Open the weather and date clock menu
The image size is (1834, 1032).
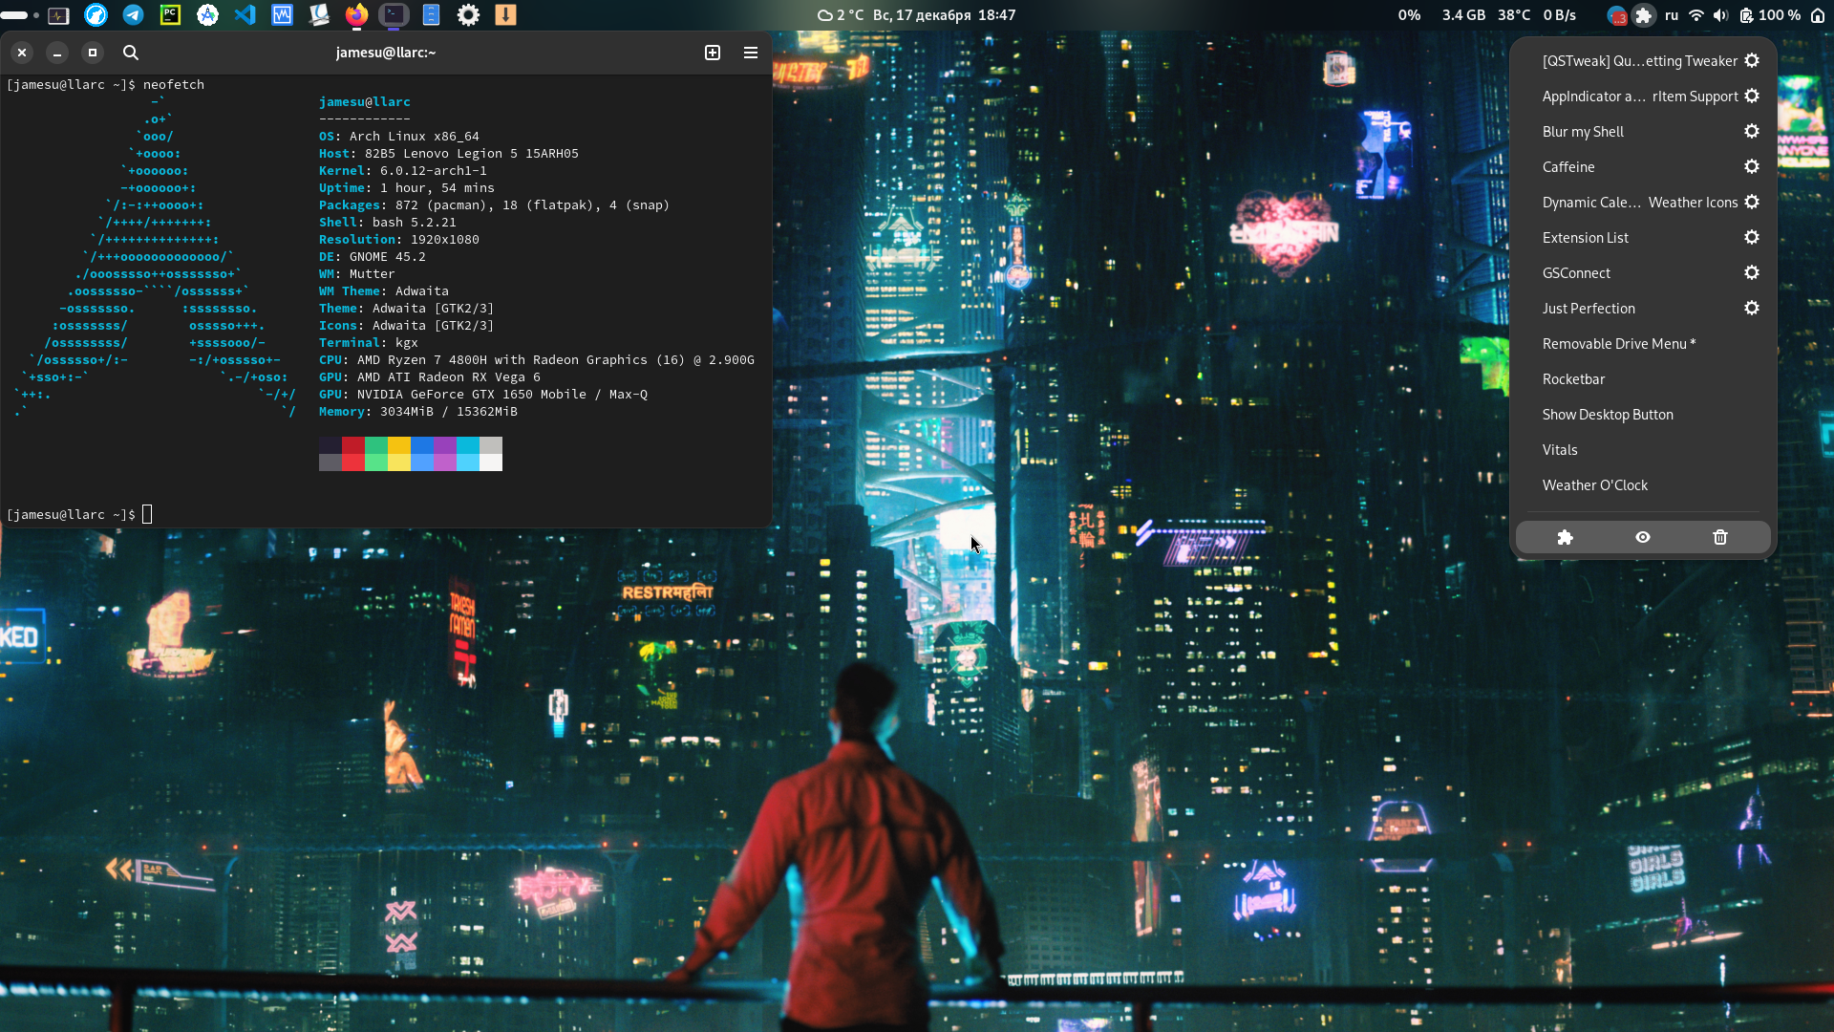click(x=916, y=15)
